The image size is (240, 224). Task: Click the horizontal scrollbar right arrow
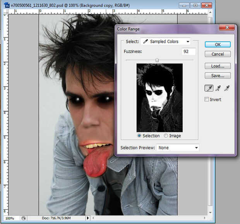[205, 218]
